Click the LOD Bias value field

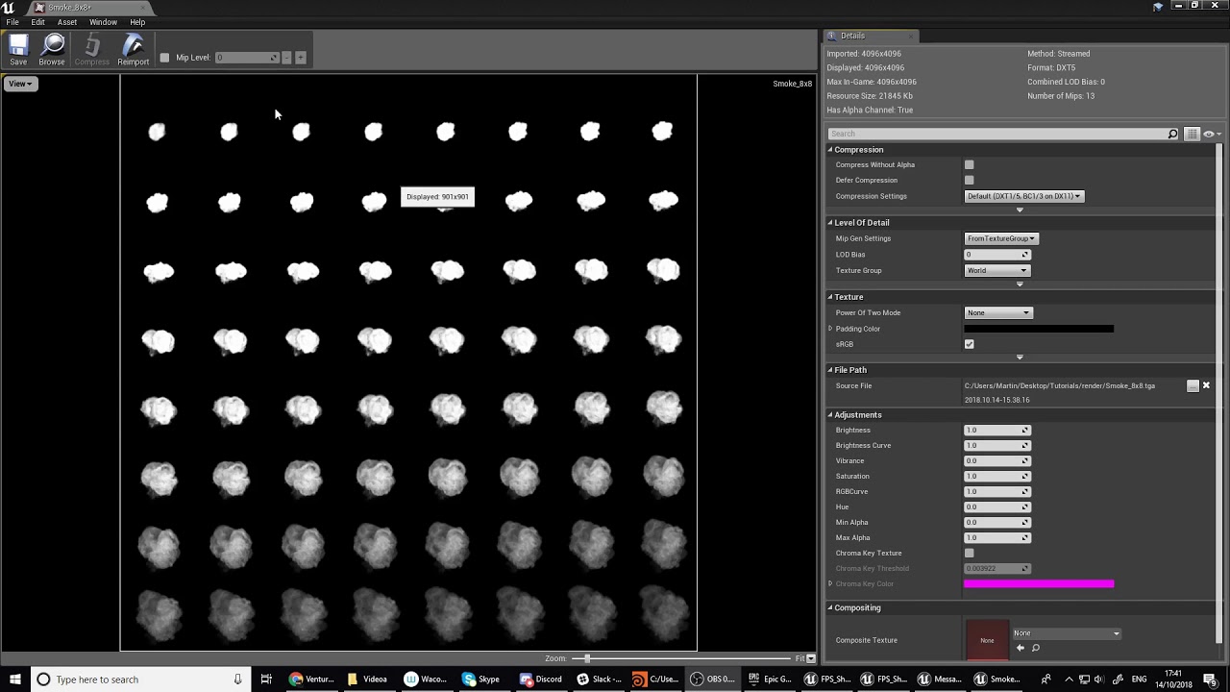(996, 255)
